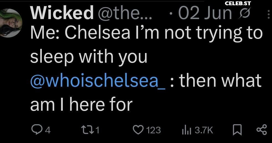This screenshot has width=272, height=143.
Task: Click the 'then what am I here for' line
Action: [x=146, y=92]
